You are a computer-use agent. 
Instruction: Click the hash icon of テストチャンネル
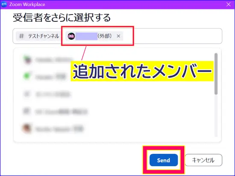click(x=21, y=36)
